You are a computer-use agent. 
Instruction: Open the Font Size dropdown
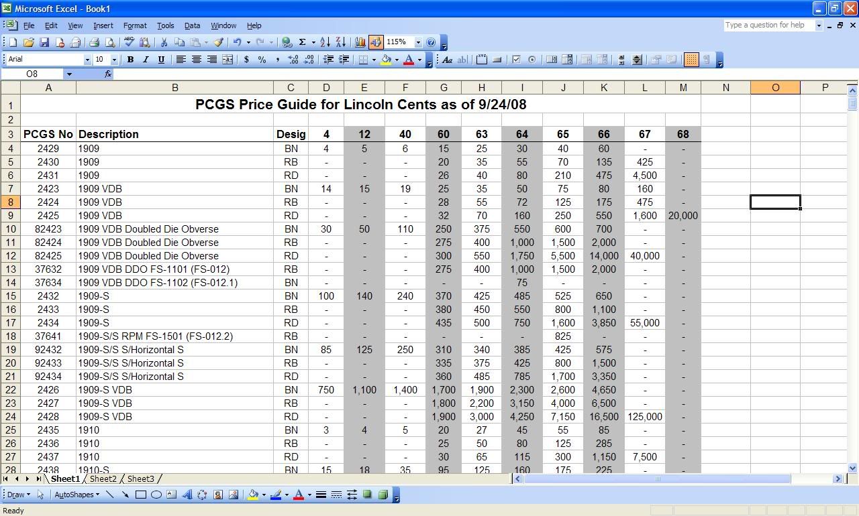point(114,60)
